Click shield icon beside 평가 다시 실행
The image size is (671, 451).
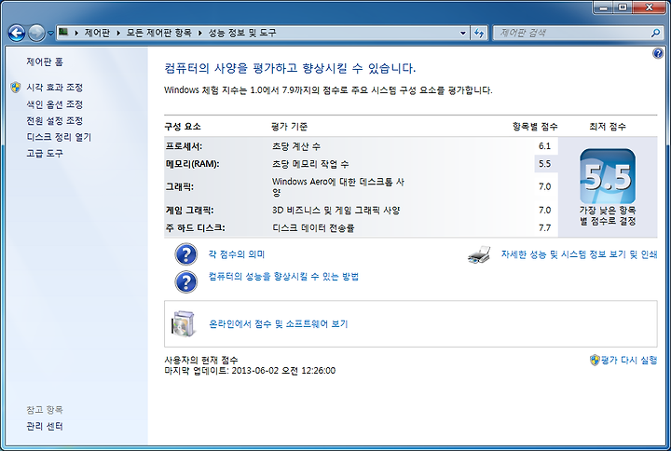(595, 360)
